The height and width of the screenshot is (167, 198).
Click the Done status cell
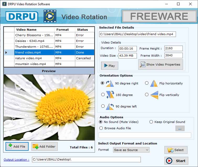(x=85, y=52)
